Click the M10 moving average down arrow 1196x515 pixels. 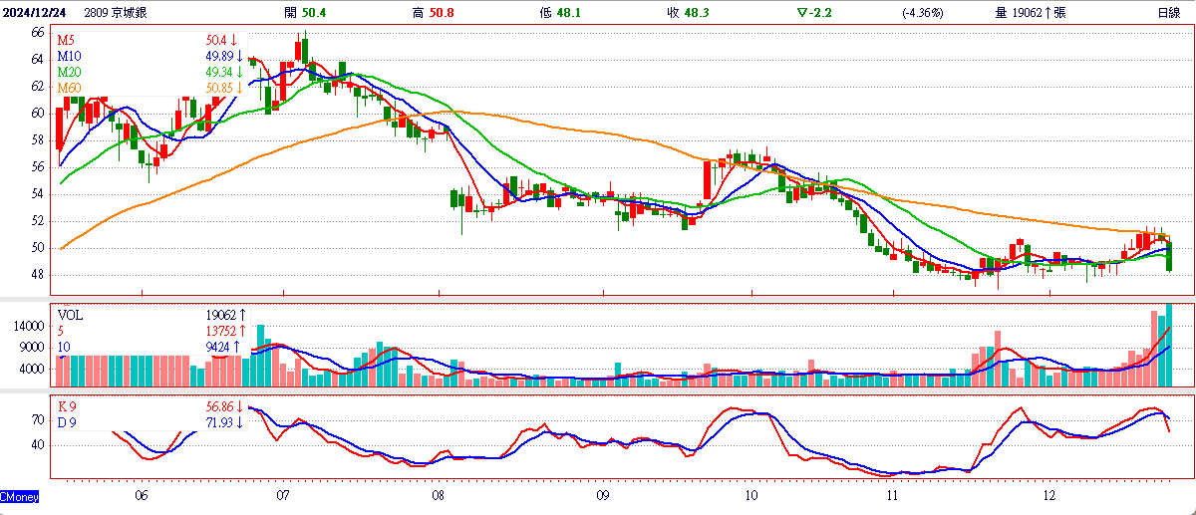click(x=240, y=57)
